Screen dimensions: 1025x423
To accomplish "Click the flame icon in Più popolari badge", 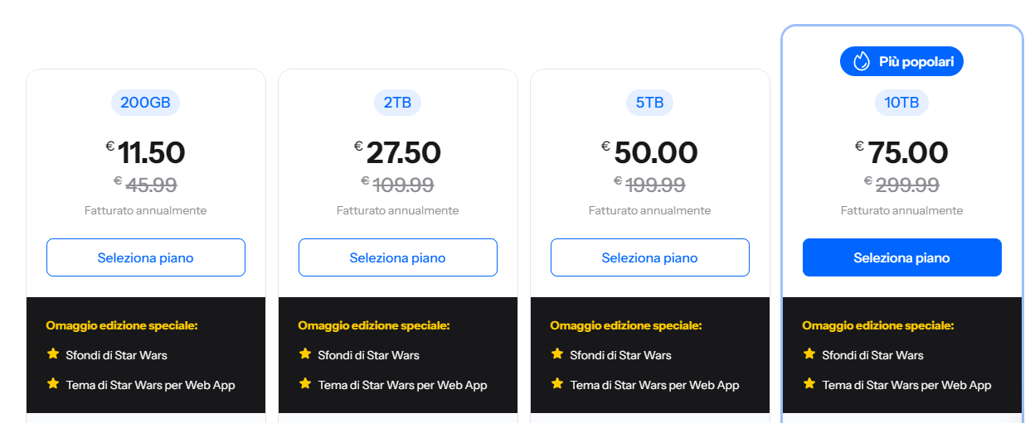I will 862,61.
